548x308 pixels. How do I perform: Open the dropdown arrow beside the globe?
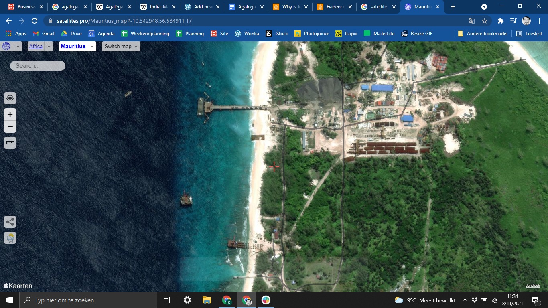17,46
